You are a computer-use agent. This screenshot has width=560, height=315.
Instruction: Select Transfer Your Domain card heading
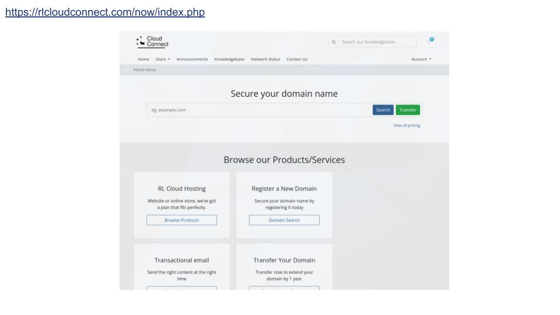tap(284, 260)
